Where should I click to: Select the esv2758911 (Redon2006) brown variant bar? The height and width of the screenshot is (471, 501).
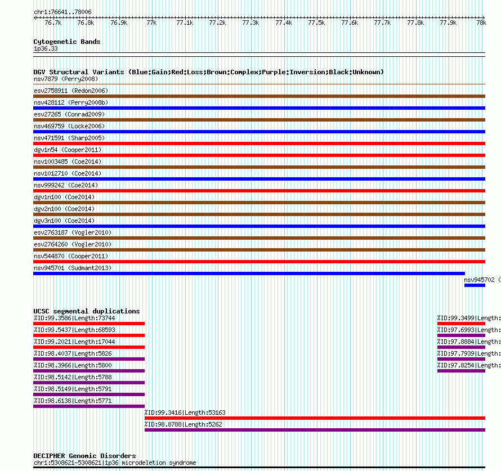pos(259,96)
